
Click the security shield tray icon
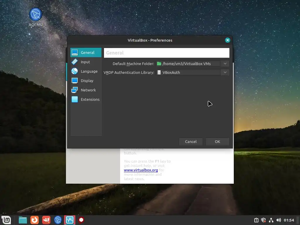pos(264,220)
